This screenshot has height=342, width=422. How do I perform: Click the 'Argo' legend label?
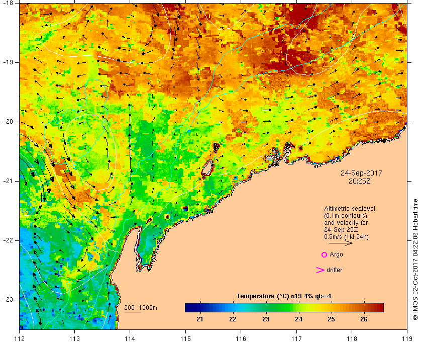coord(336,254)
